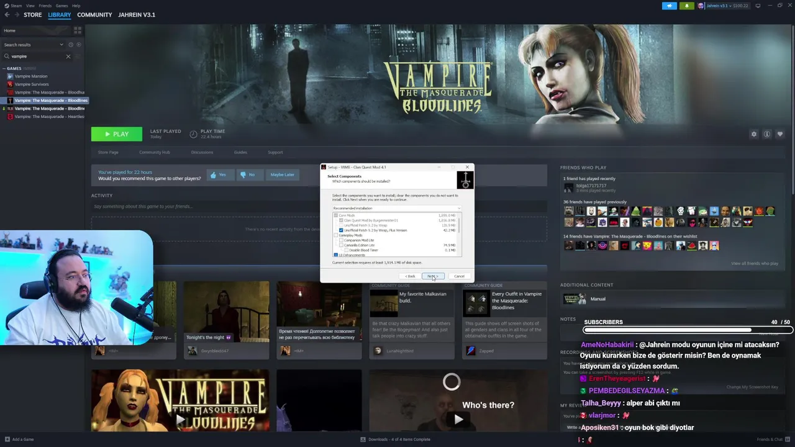Click the Steam logo menu

pos(7,6)
